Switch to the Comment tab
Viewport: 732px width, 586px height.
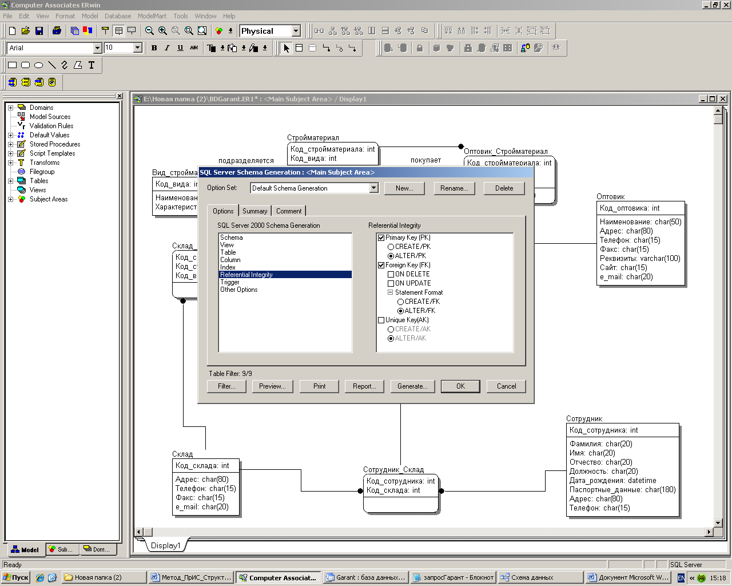click(289, 211)
